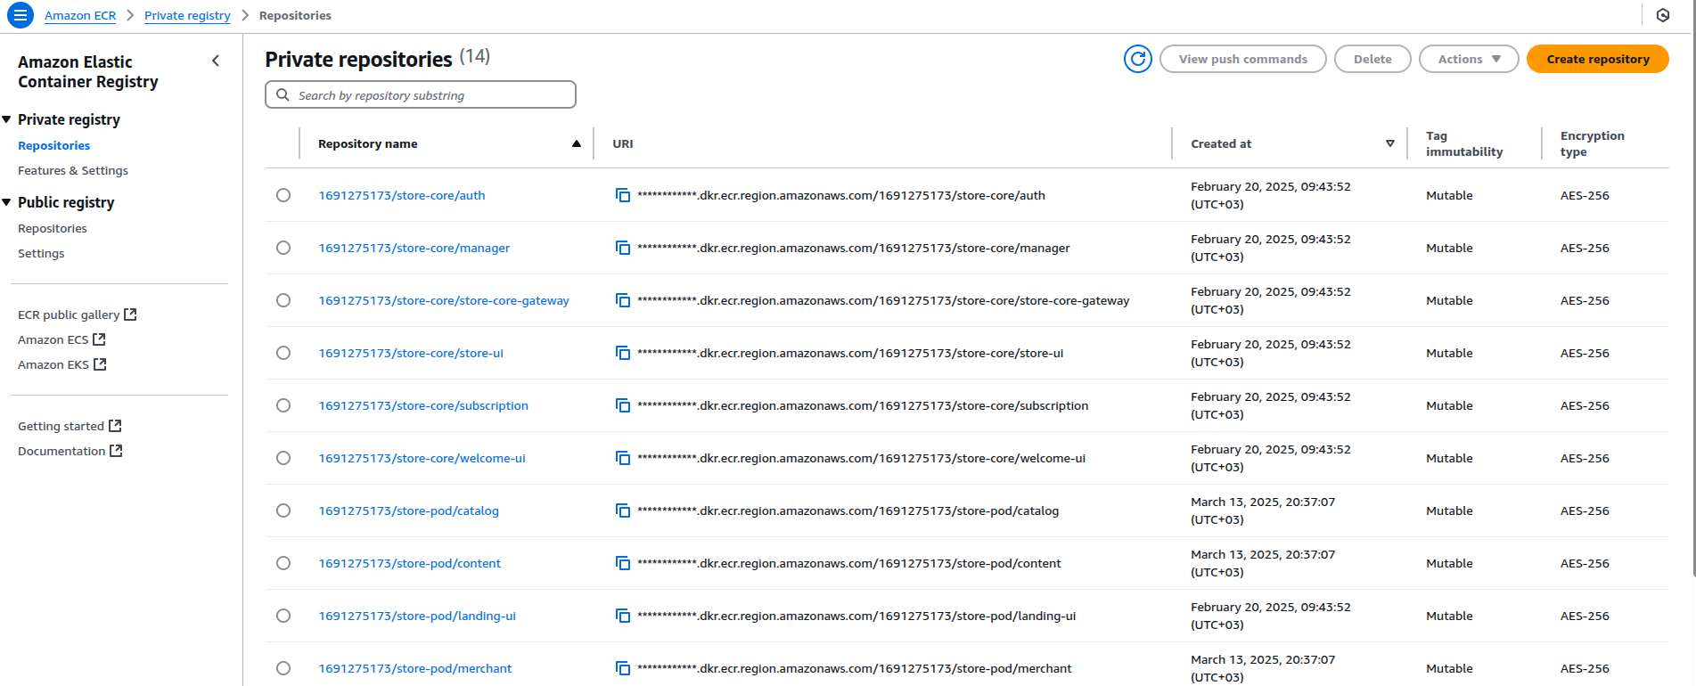Select radio button for store-pod/catalog
1696x686 pixels.
pos(283,510)
